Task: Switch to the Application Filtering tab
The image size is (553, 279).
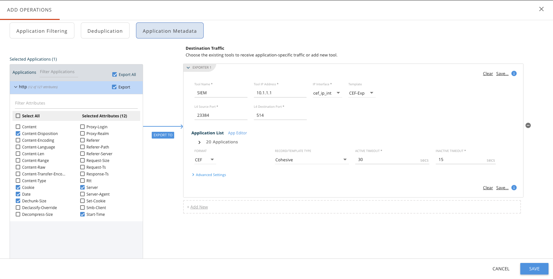Action: (42, 30)
